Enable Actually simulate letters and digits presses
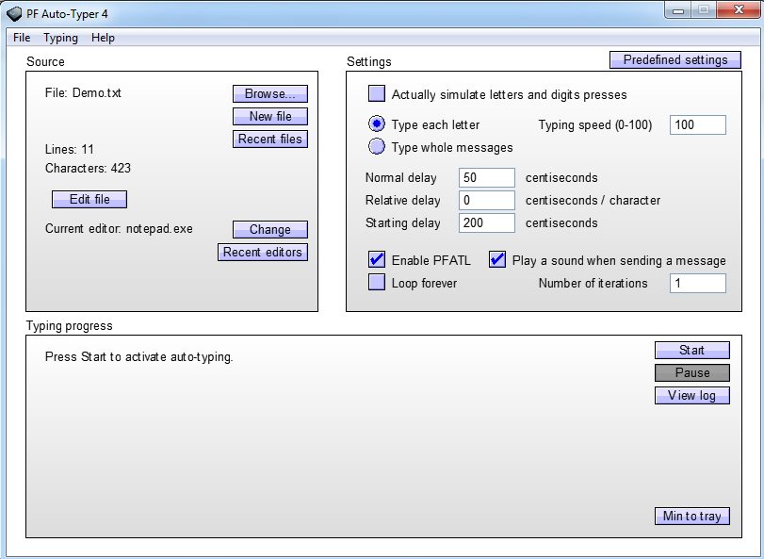The height and width of the screenshot is (559, 764). (x=377, y=93)
